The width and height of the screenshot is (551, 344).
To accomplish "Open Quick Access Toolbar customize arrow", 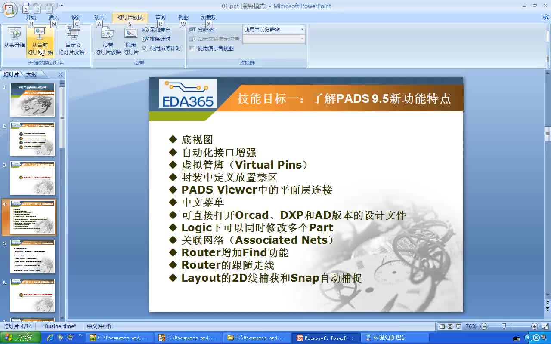I will click(x=62, y=6).
